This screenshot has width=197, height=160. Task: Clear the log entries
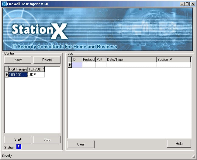tap(81, 144)
